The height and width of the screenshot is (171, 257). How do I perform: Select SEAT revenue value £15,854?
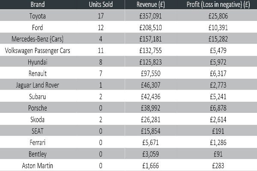[150, 131]
